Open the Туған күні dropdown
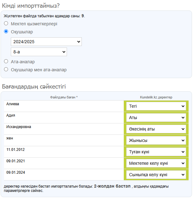Viewport: 196px width, 199px height. pos(156,152)
